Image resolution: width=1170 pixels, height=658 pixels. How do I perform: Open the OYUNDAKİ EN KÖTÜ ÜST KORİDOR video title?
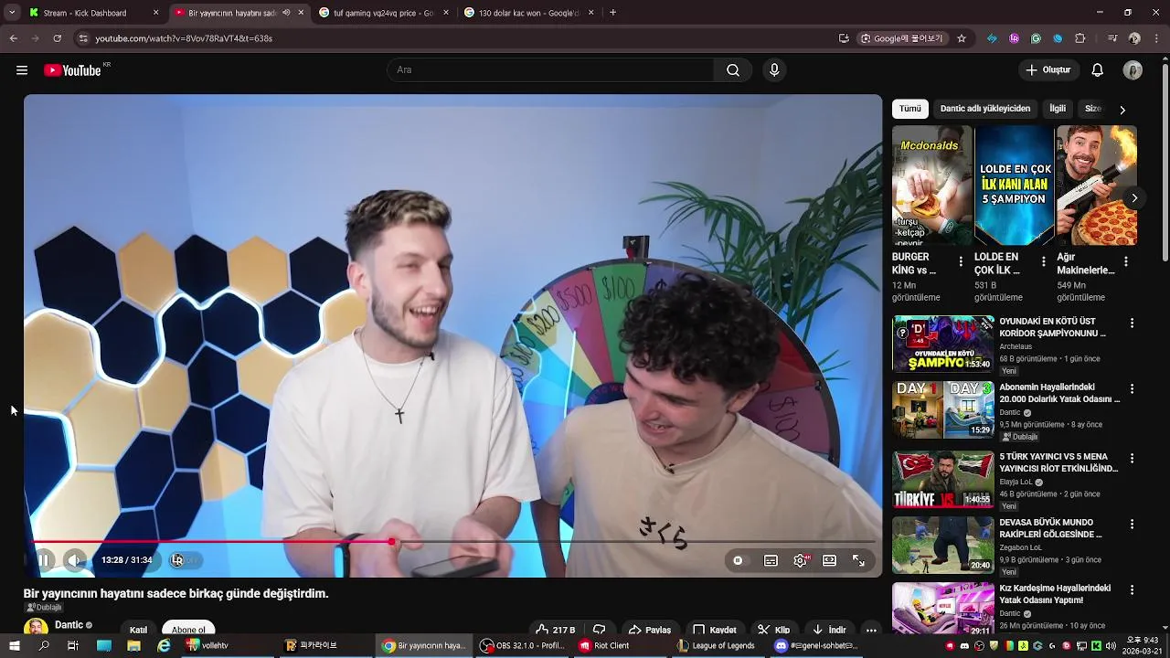click(1052, 327)
